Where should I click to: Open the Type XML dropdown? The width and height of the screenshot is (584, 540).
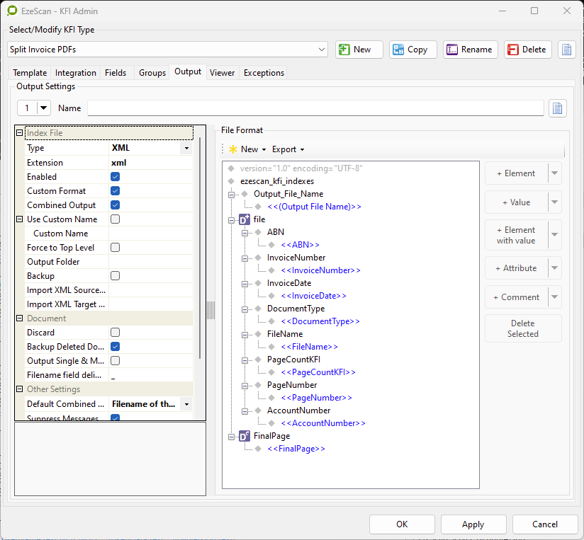point(186,149)
